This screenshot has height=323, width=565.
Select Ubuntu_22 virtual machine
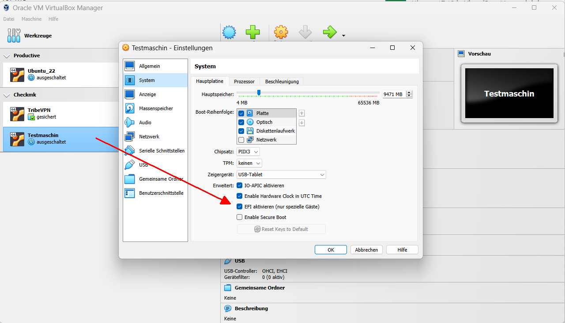(61, 74)
